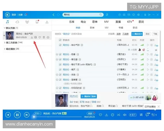This screenshot has width=164, height=131.
Task: Switch to the 电台 tab
Action: click(83, 22)
